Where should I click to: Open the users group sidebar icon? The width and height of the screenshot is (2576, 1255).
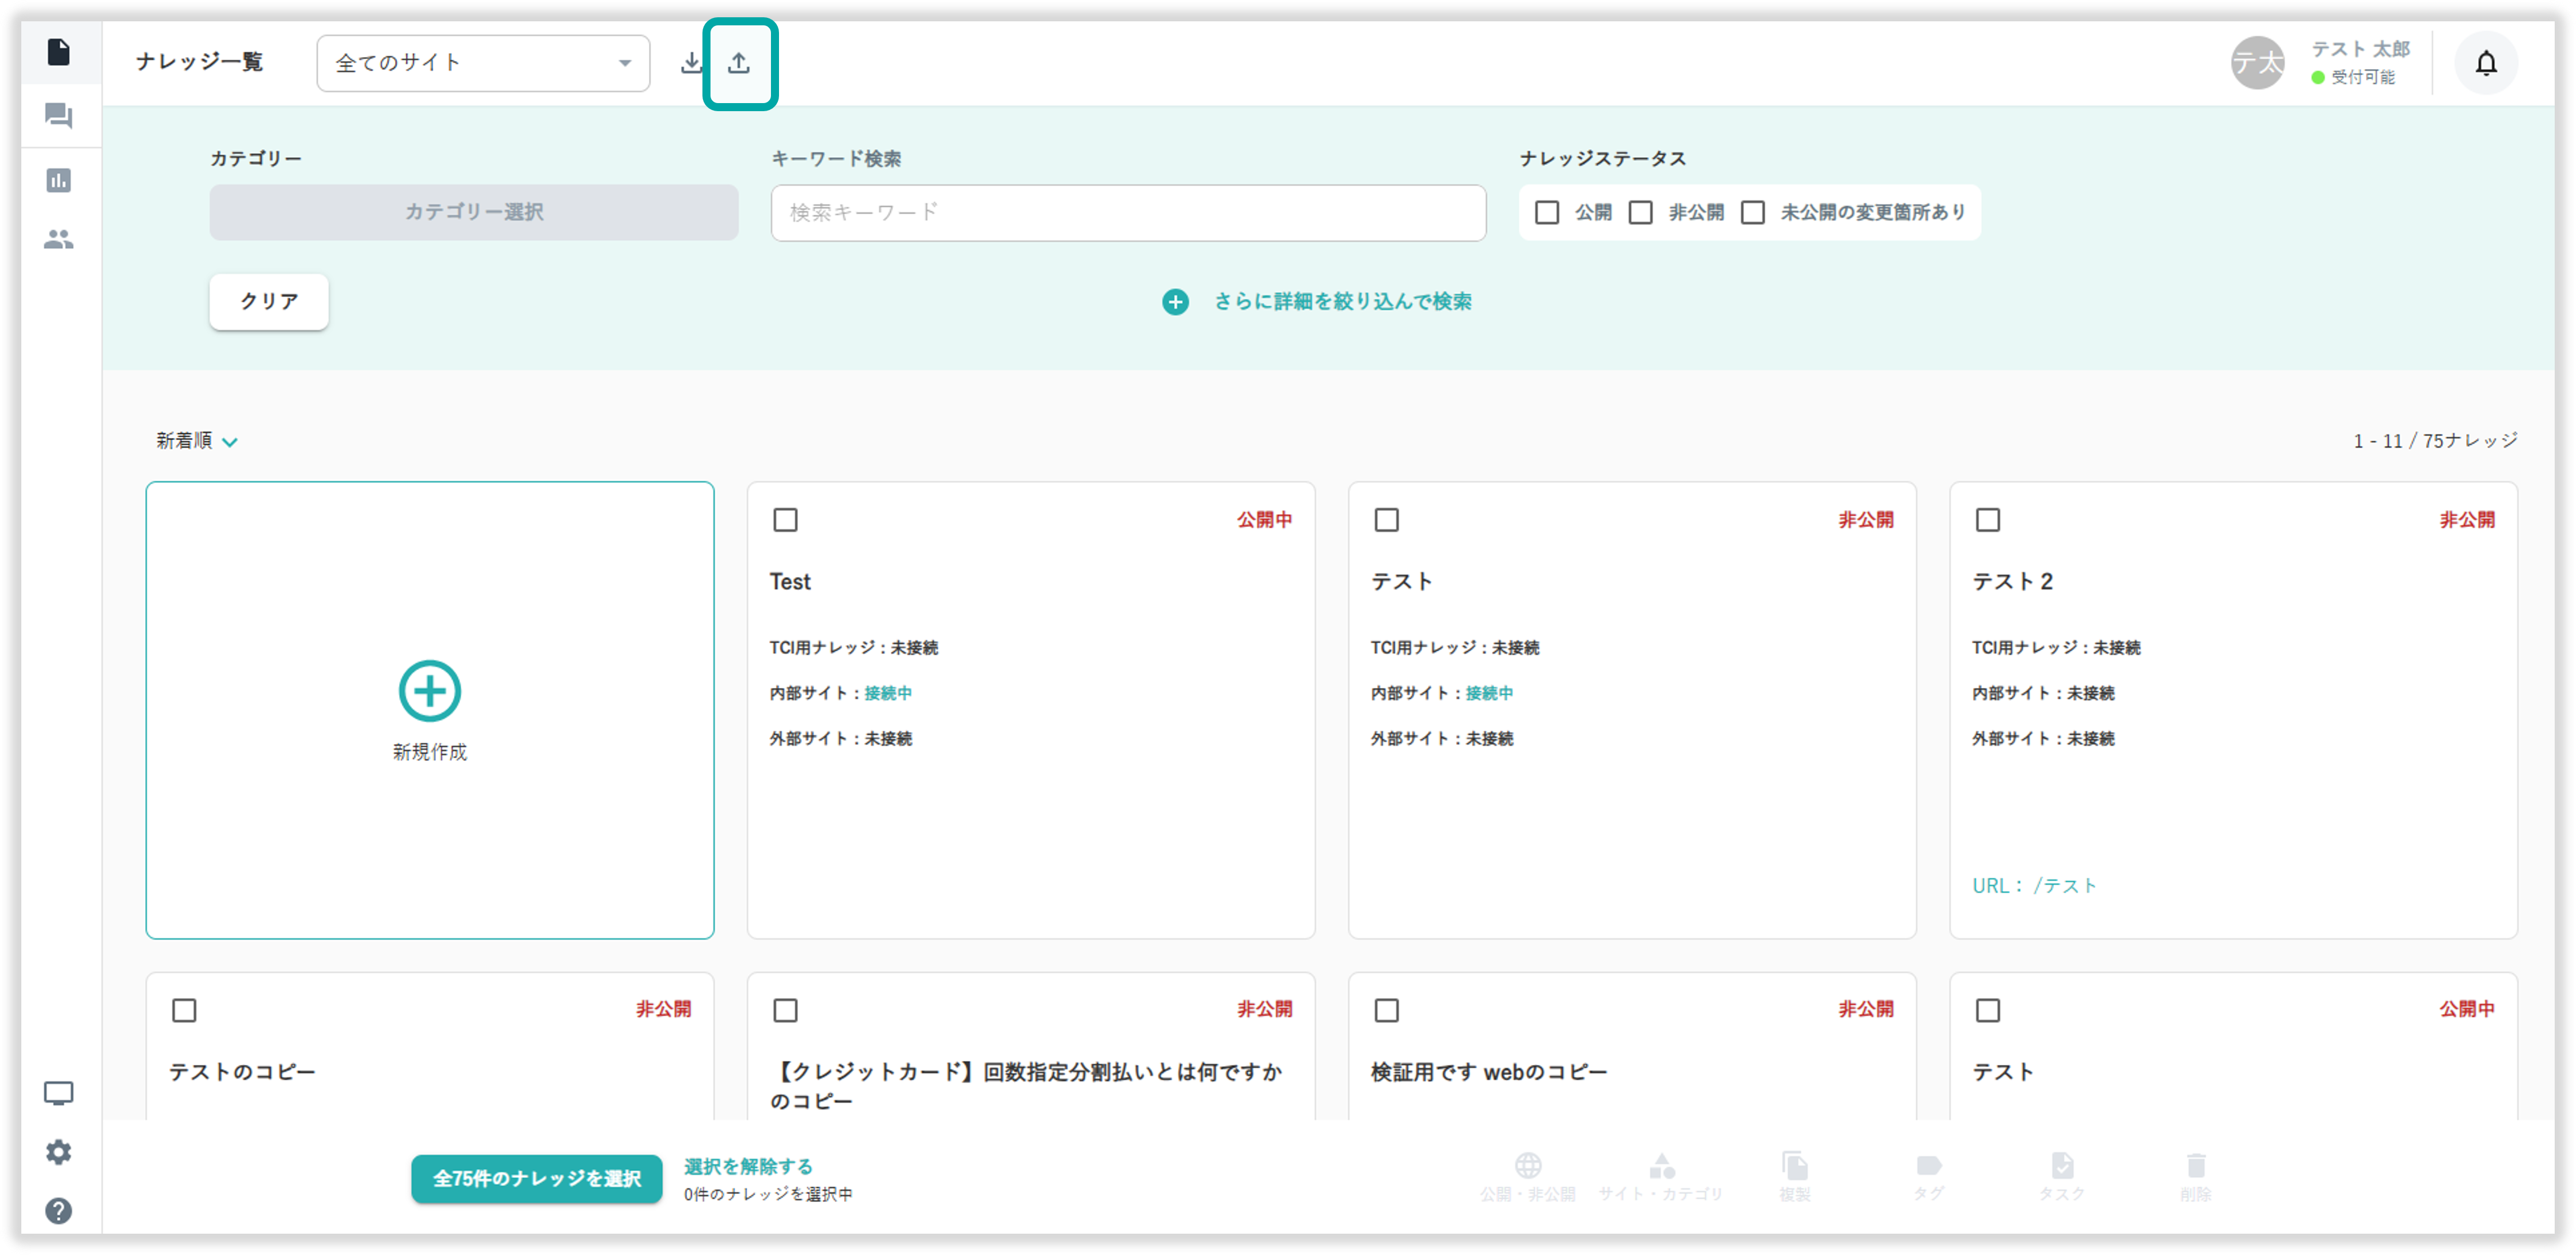coord(59,239)
